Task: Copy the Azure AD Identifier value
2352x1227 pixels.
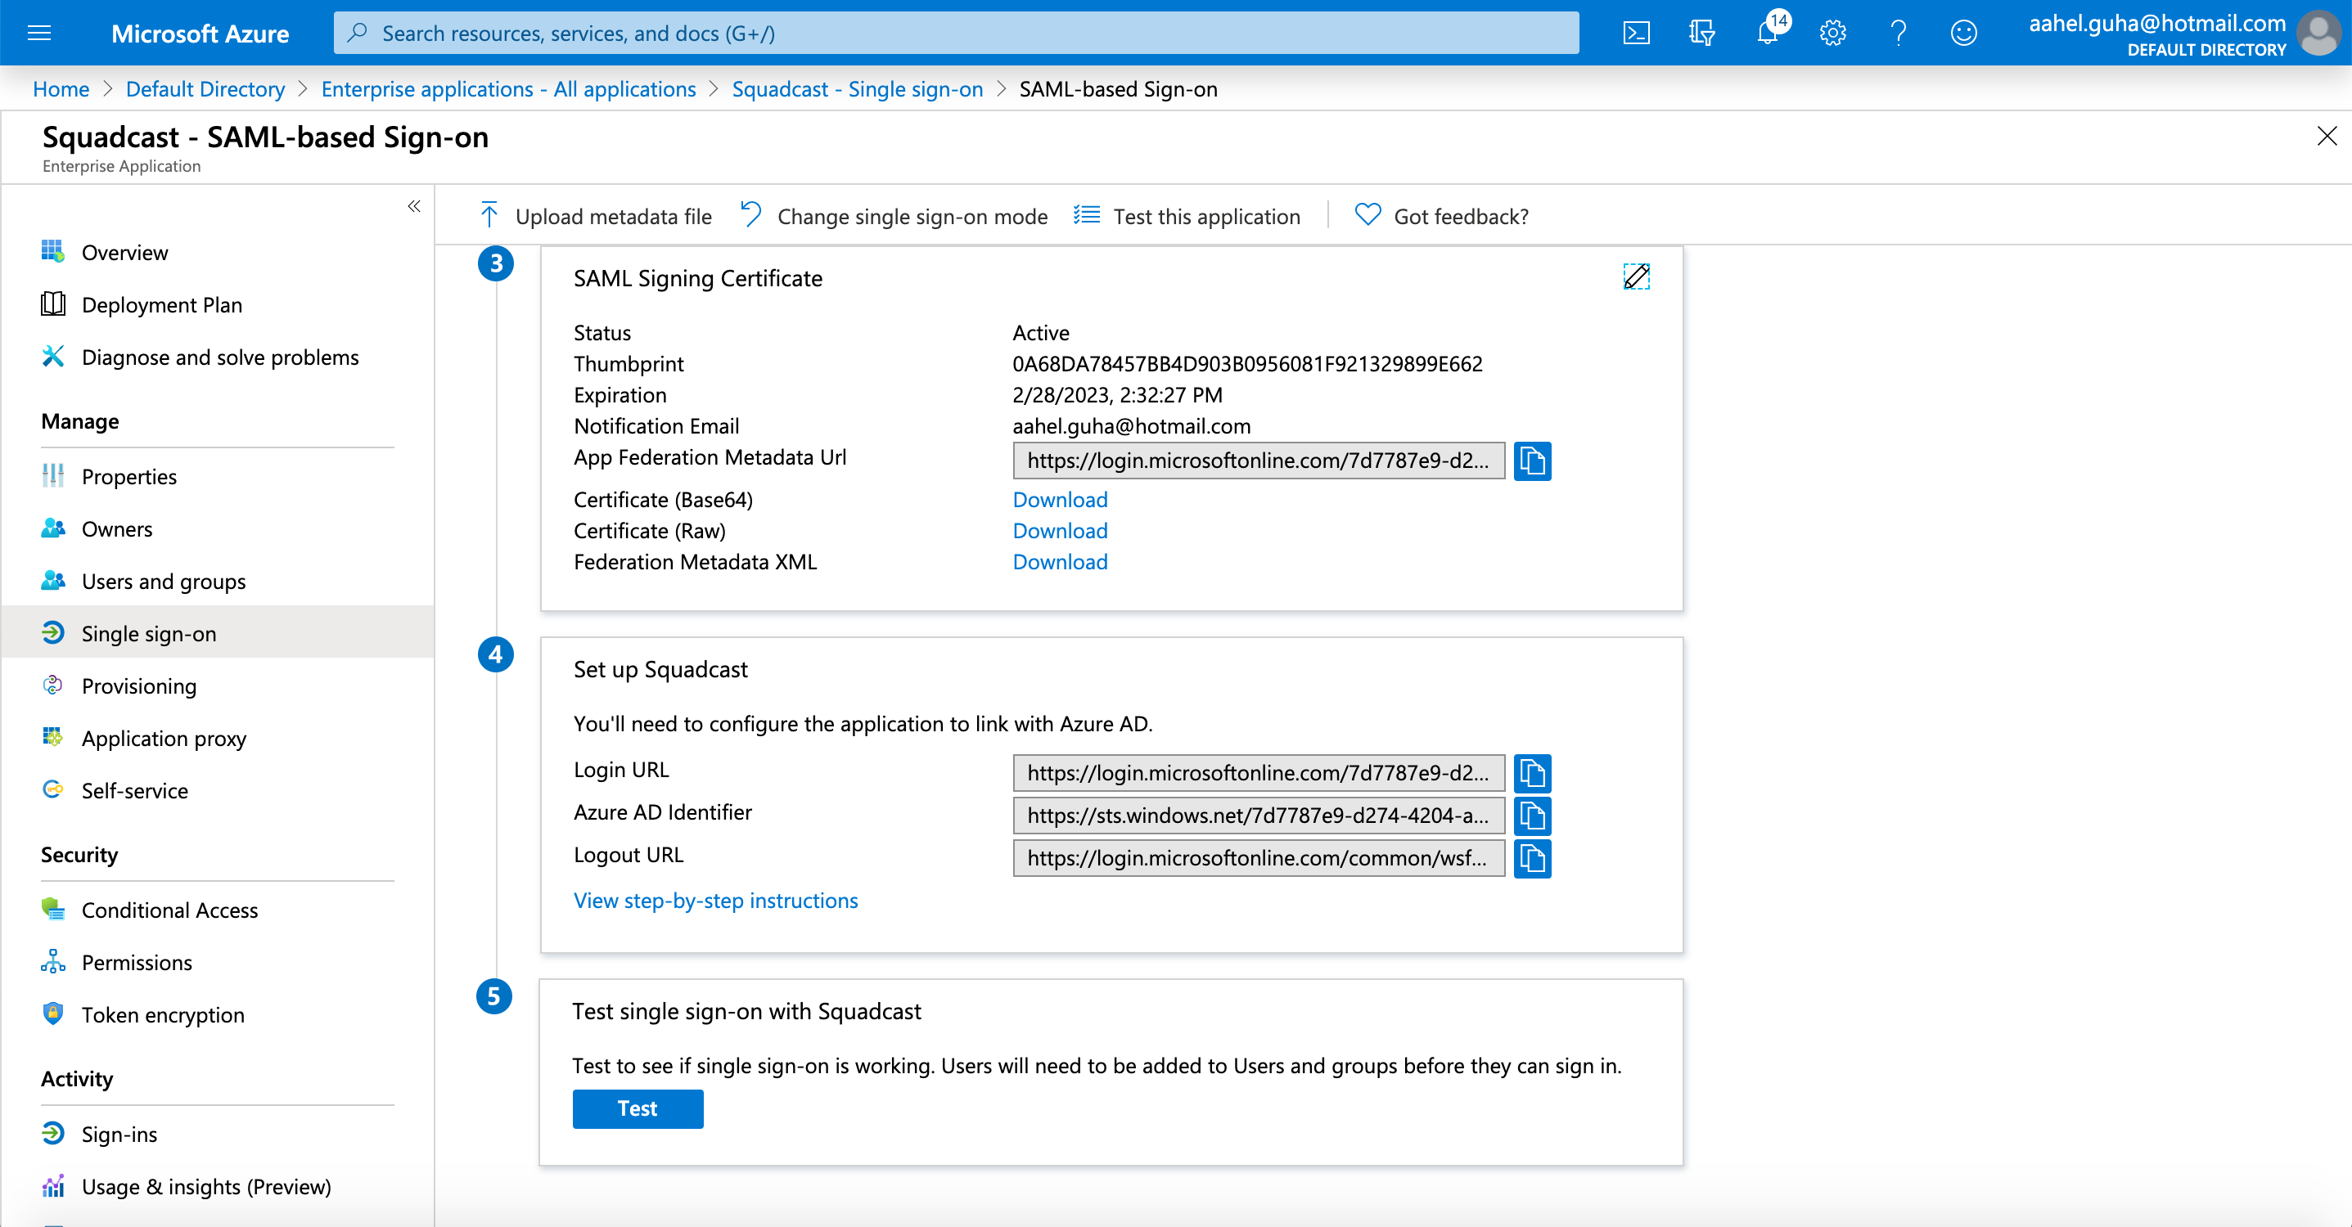Action: 1531,816
